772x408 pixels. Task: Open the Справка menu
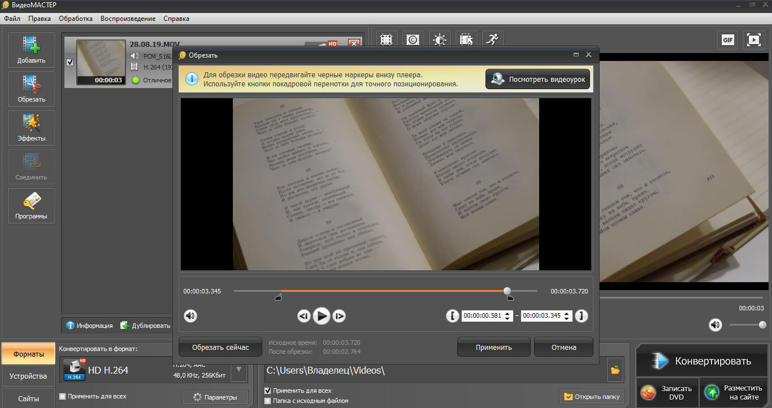pyautogui.click(x=176, y=19)
